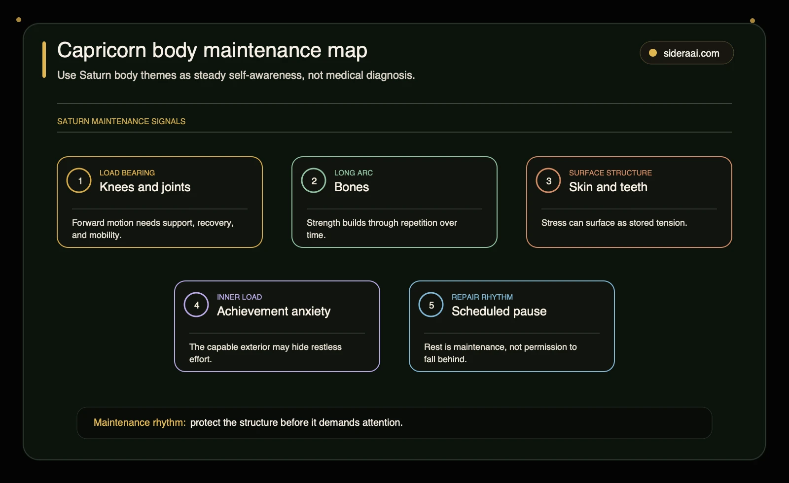
Task: Click the text 'Strength builds through repetition over time.'
Action: click(382, 229)
